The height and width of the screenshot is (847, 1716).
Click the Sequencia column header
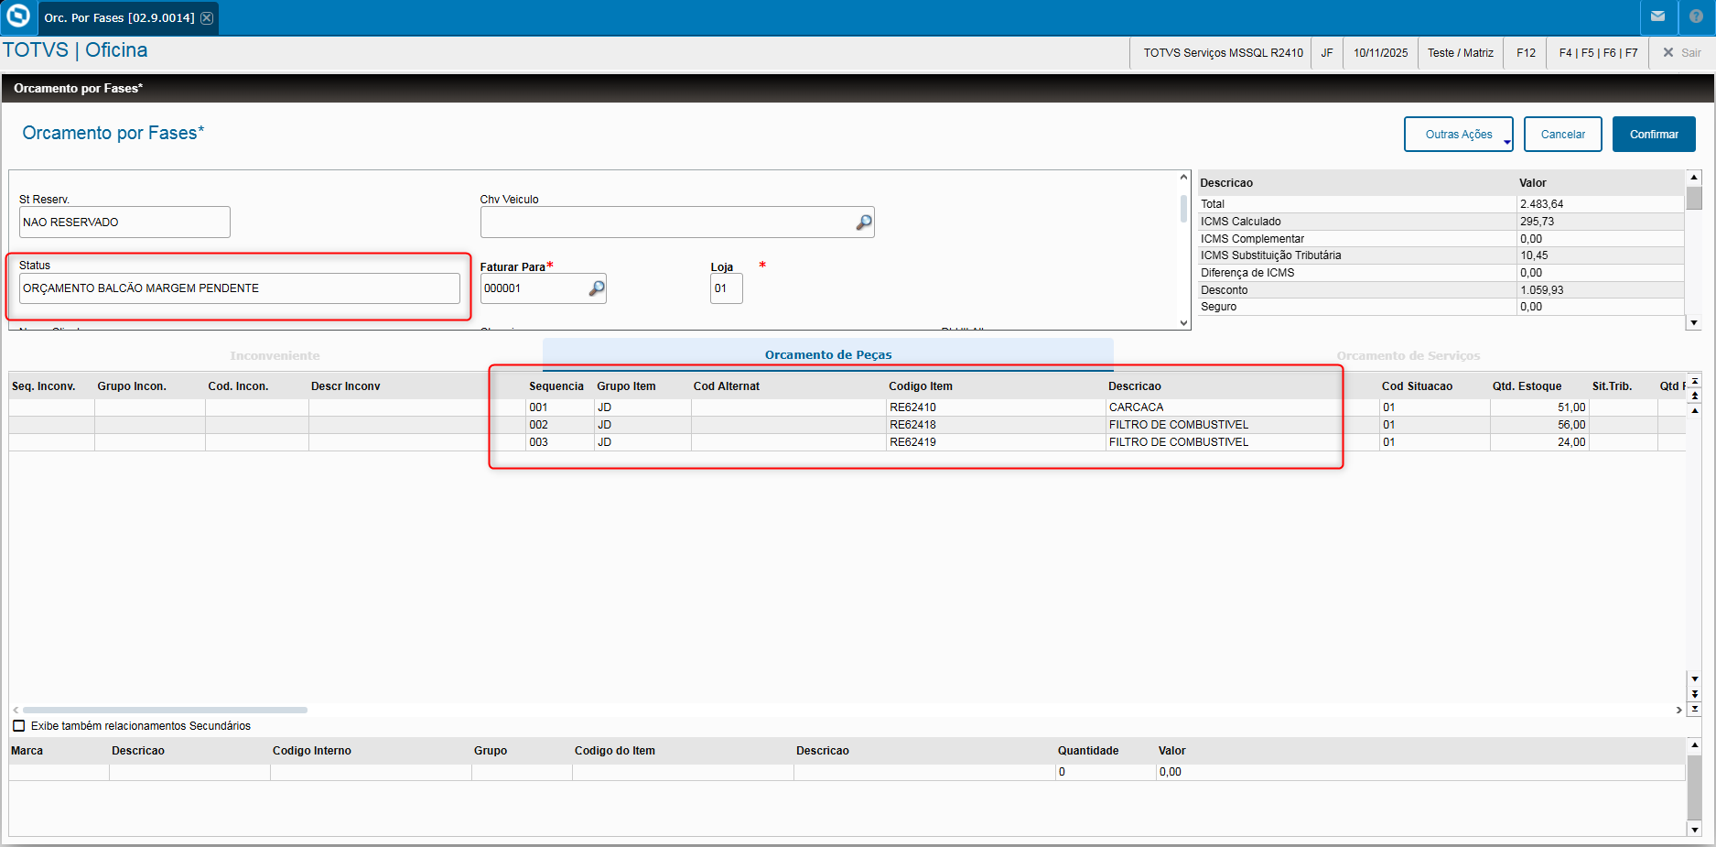(x=556, y=386)
